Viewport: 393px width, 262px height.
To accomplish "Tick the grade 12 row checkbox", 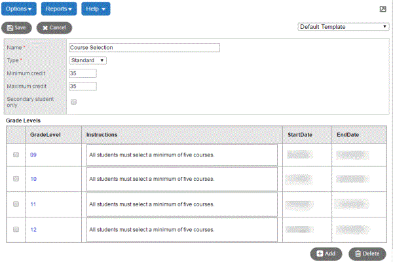I will [16, 229].
